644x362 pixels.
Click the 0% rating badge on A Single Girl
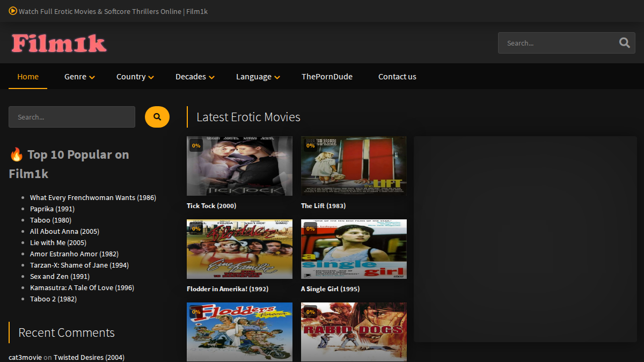tap(311, 228)
